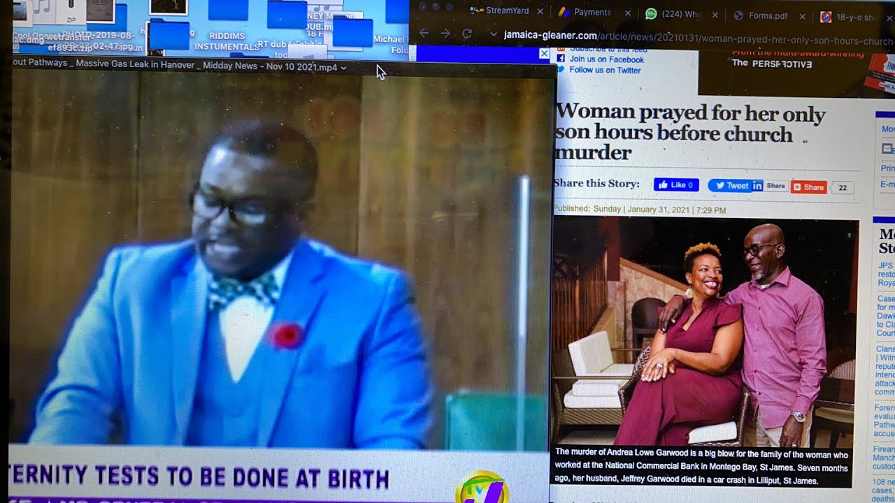Open the video title dropdown chevron
The width and height of the screenshot is (895, 503).
(343, 67)
